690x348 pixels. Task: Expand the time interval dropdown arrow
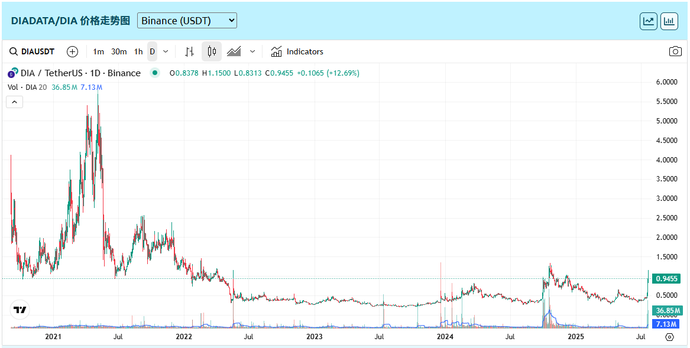tap(166, 51)
